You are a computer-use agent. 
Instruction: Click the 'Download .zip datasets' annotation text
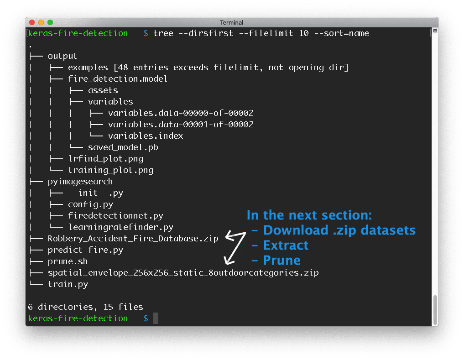pos(339,230)
